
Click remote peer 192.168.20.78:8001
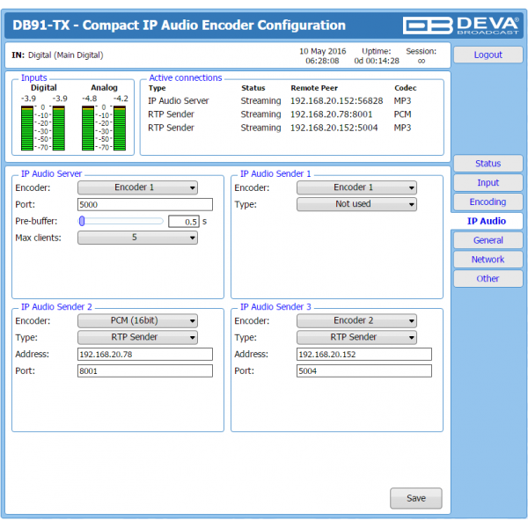pyautogui.click(x=332, y=114)
